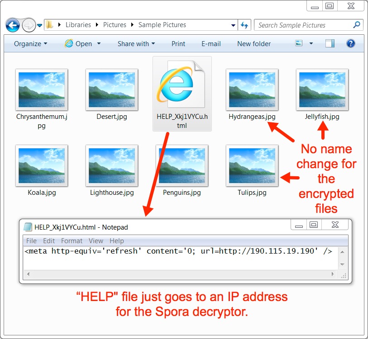Click the Desert.jpg file name label

pos(112,117)
